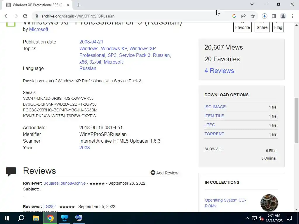Open the Microsoft topic link
The image size is (299, 224).
(113, 62)
